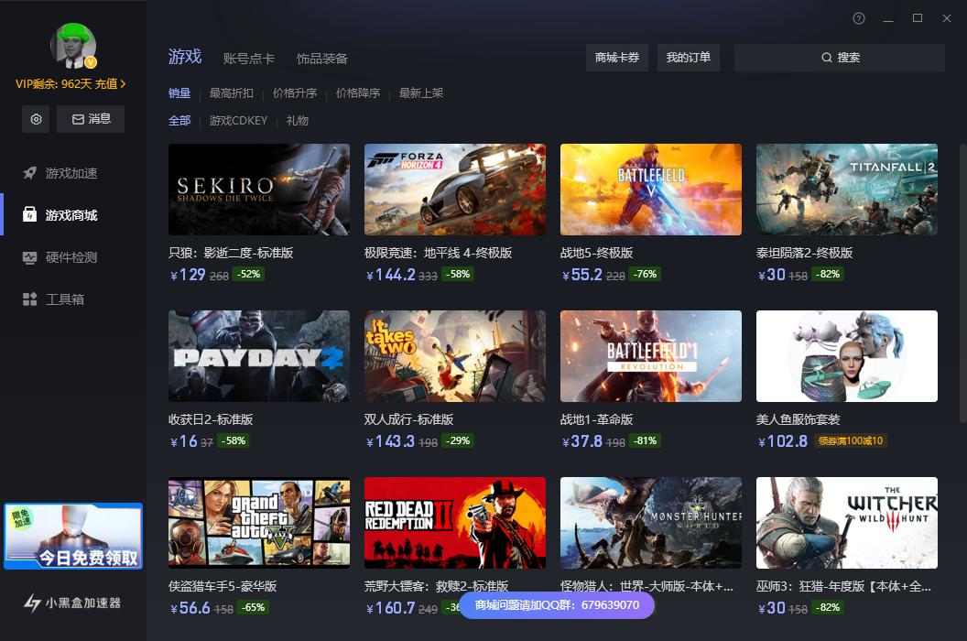Click -52% discount badge on Sekiro

[249, 274]
